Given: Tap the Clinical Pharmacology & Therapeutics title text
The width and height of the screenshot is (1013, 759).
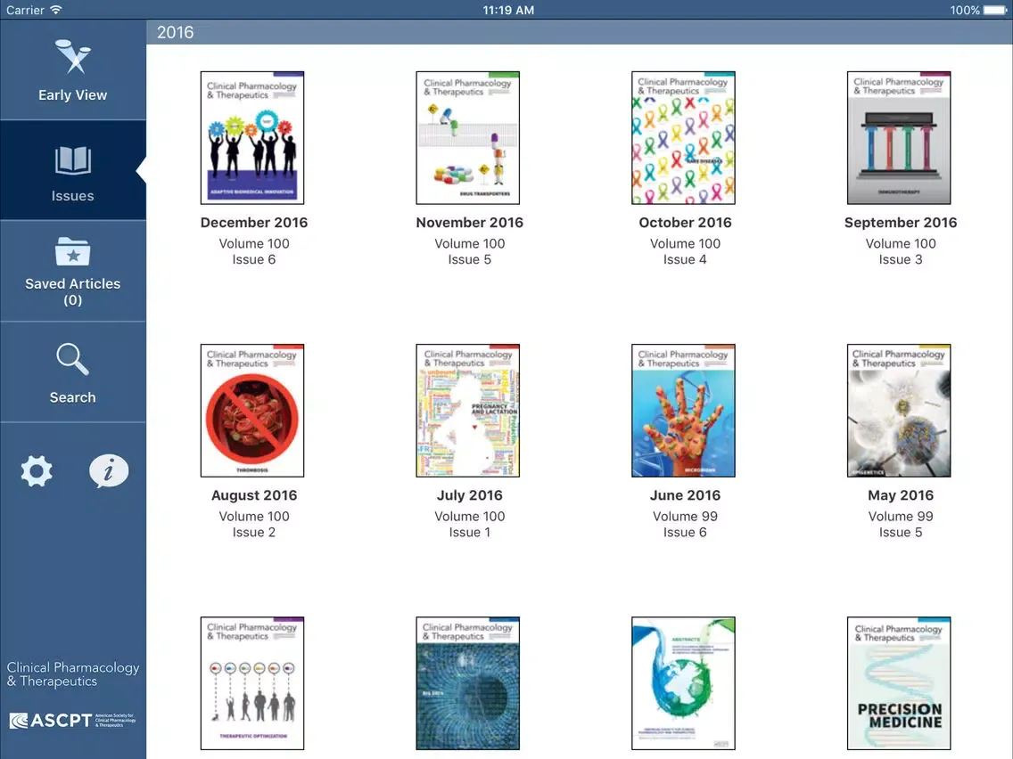Looking at the screenshot, I should pos(72,675).
